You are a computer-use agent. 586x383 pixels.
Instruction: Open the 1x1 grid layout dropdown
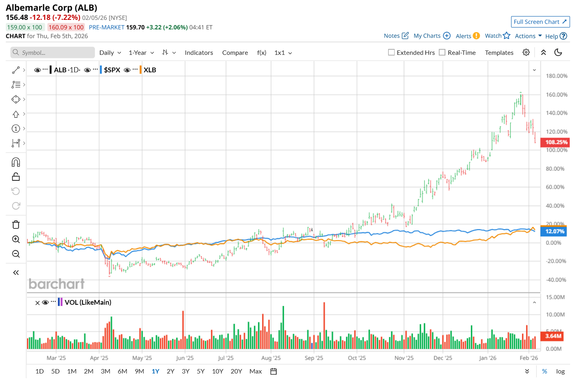click(x=283, y=53)
